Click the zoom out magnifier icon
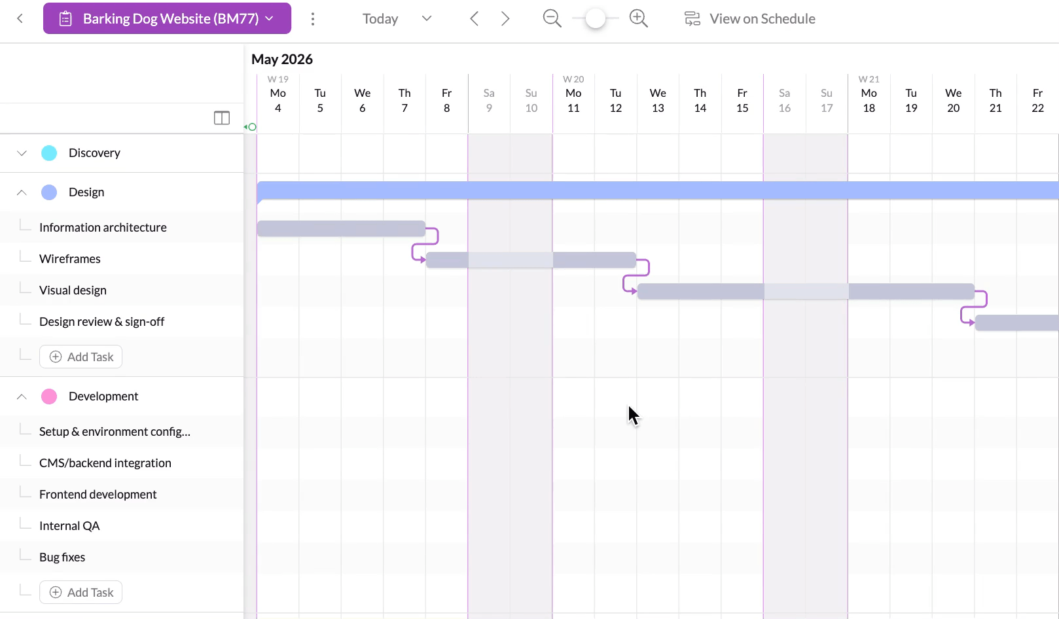Viewport: 1059px width, 619px height. (x=552, y=18)
